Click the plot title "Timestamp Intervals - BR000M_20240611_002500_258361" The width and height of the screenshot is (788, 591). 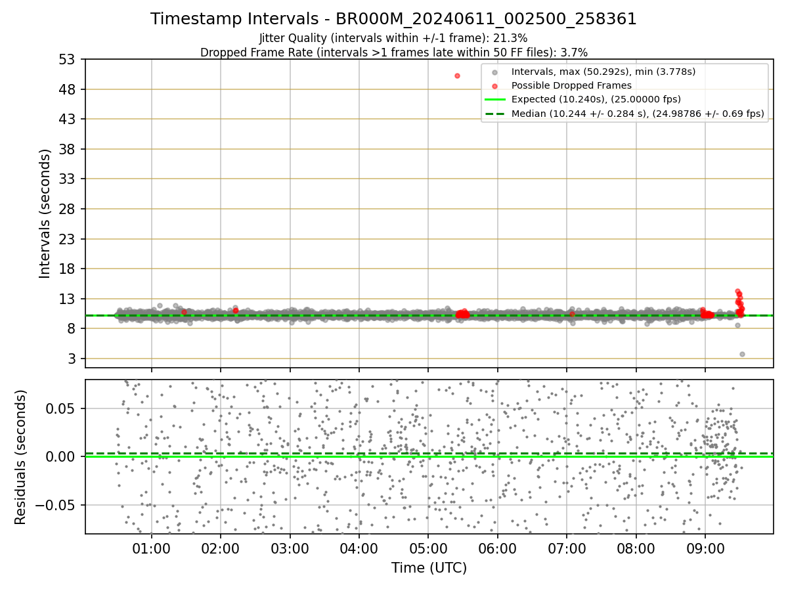(x=393, y=19)
